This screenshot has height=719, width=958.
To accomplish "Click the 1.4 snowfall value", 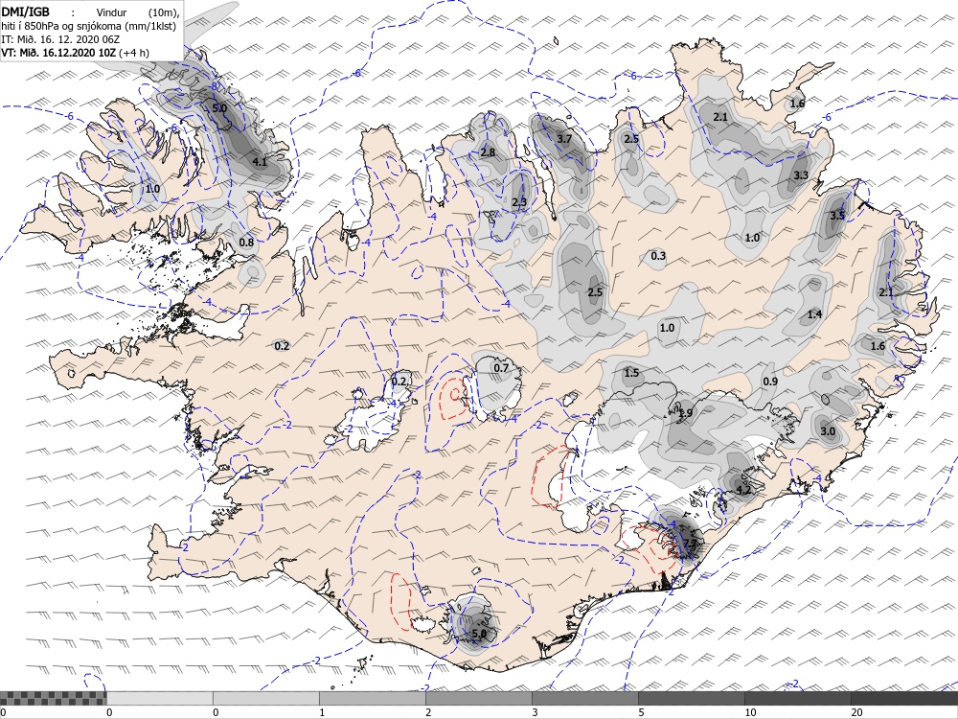I will pos(814,314).
